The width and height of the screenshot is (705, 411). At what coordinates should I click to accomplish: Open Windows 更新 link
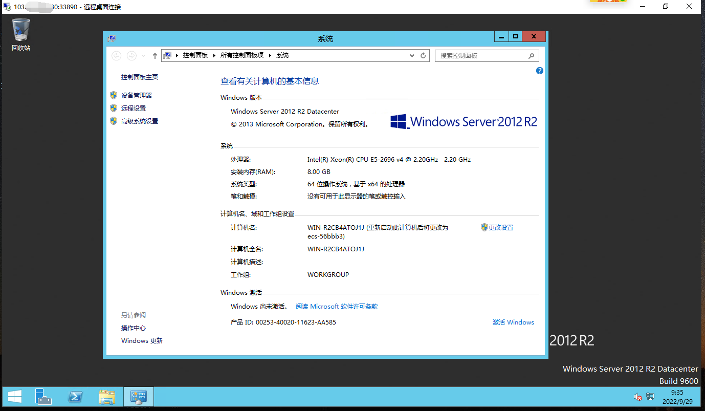[142, 341]
